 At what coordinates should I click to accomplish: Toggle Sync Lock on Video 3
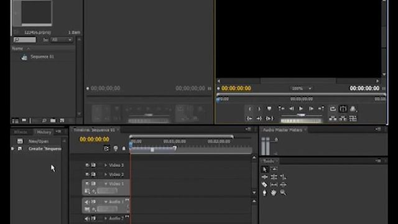pos(93,166)
